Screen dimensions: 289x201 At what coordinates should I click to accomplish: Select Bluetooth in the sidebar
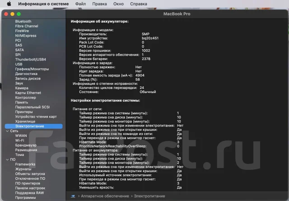pyautogui.click(x=23, y=21)
